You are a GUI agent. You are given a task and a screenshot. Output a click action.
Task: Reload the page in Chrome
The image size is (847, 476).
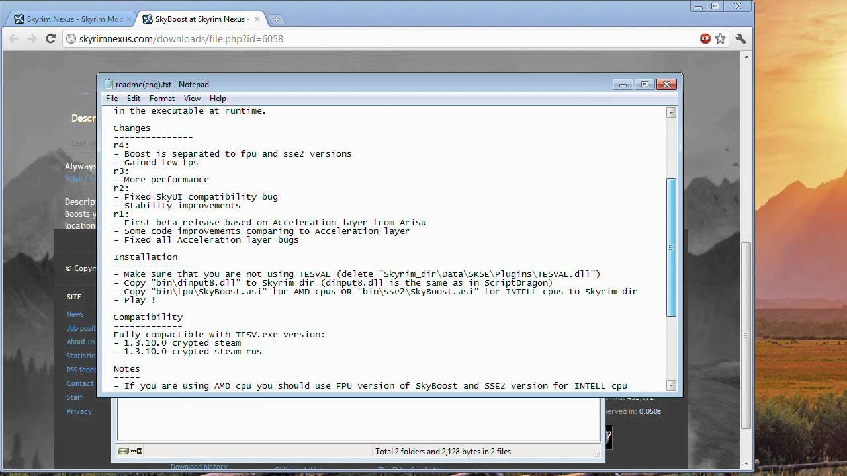coord(50,39)
